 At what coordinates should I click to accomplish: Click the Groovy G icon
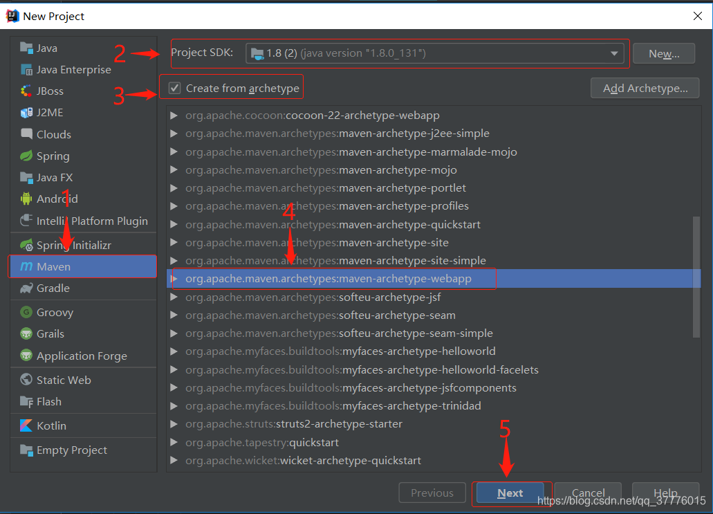click(26, 313)
